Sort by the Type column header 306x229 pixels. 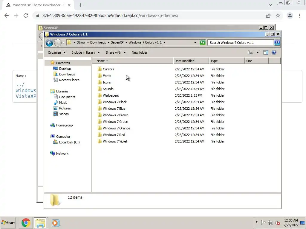(x=227, y=61)
